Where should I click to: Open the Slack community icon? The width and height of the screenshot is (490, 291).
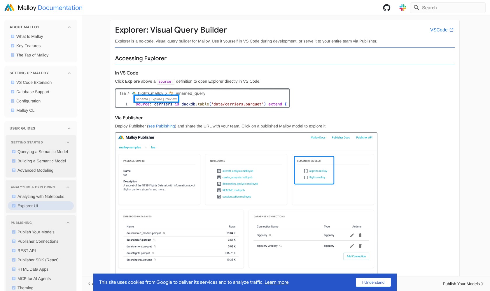[403, 8]
